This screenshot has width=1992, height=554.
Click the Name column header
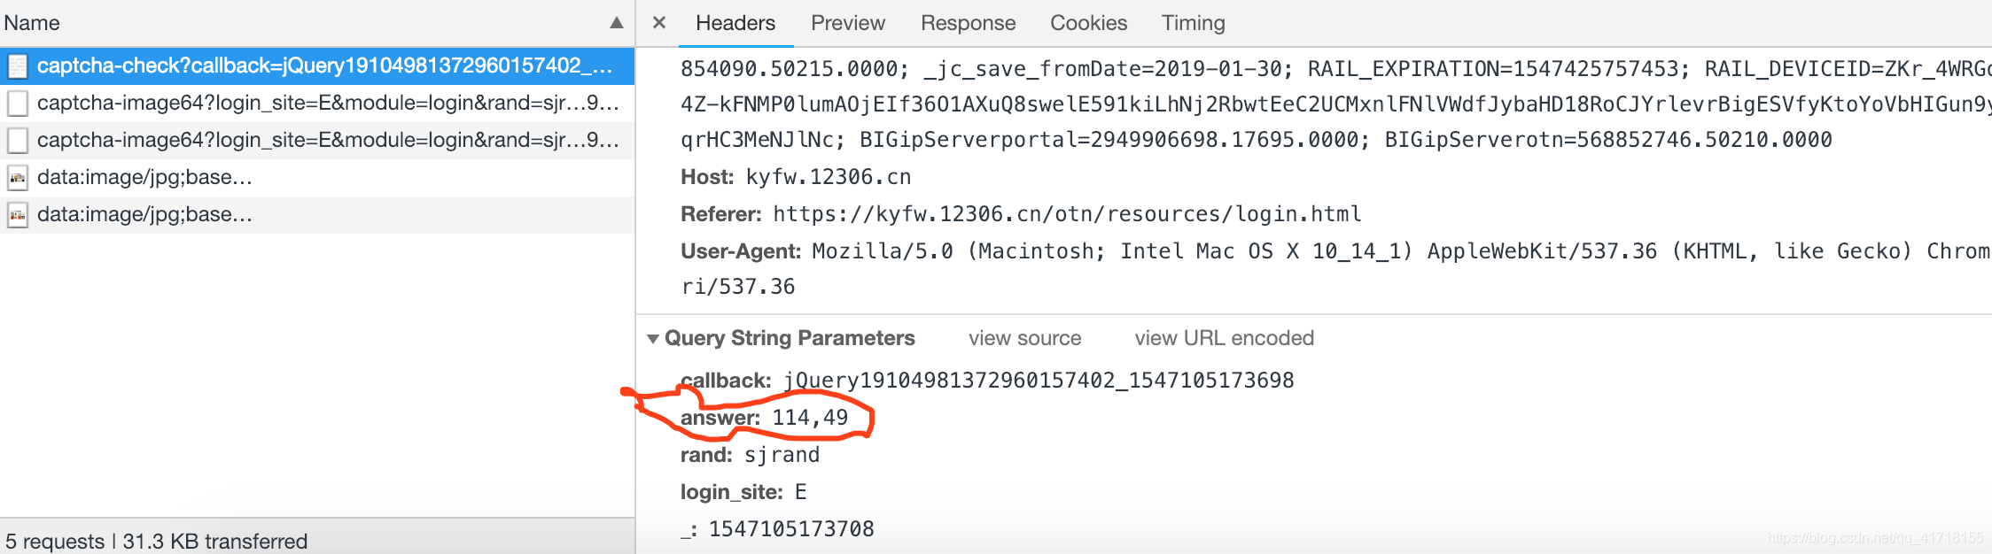(x=32, y=23)
